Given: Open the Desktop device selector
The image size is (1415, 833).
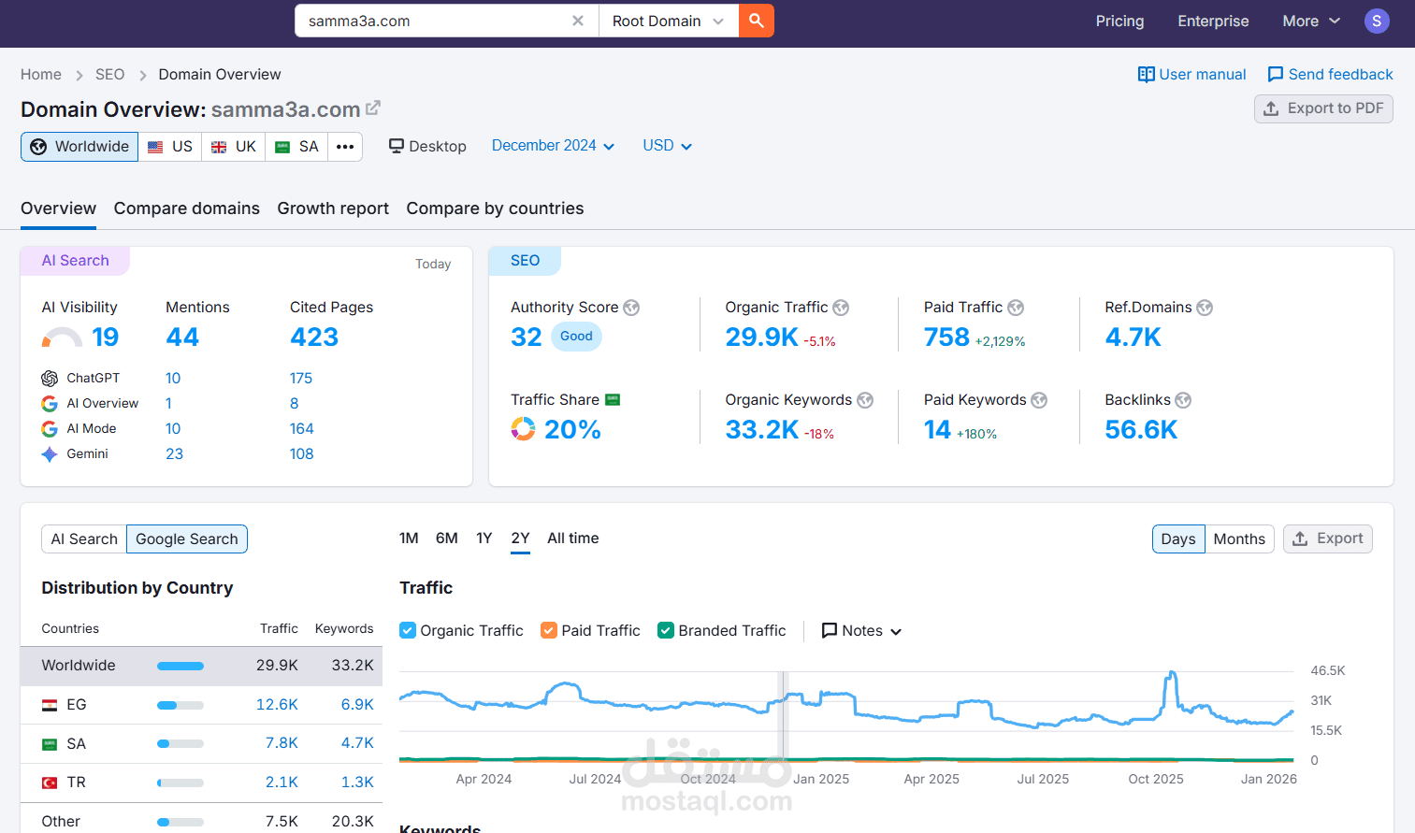Looking at the screenshot, I should (427, 146).
